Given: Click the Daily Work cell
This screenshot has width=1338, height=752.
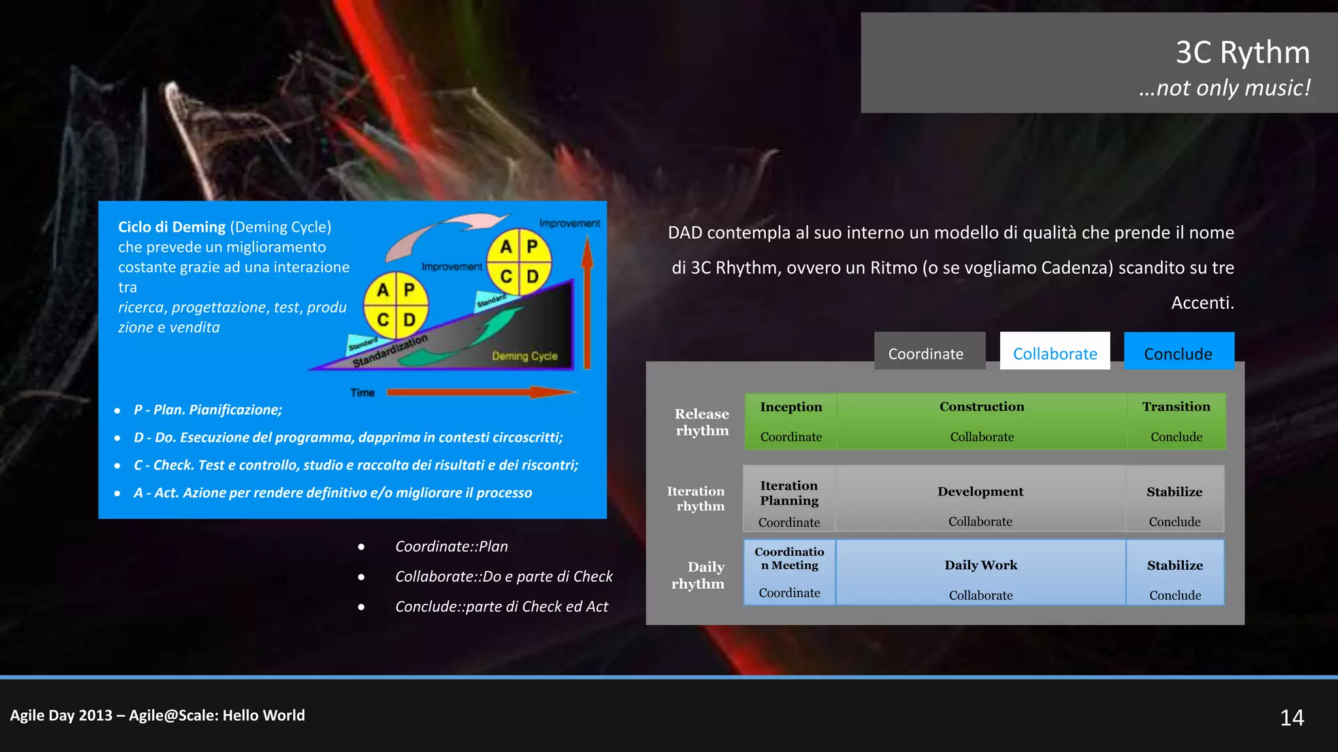Looking at the screenshot, I should [981, 572].
